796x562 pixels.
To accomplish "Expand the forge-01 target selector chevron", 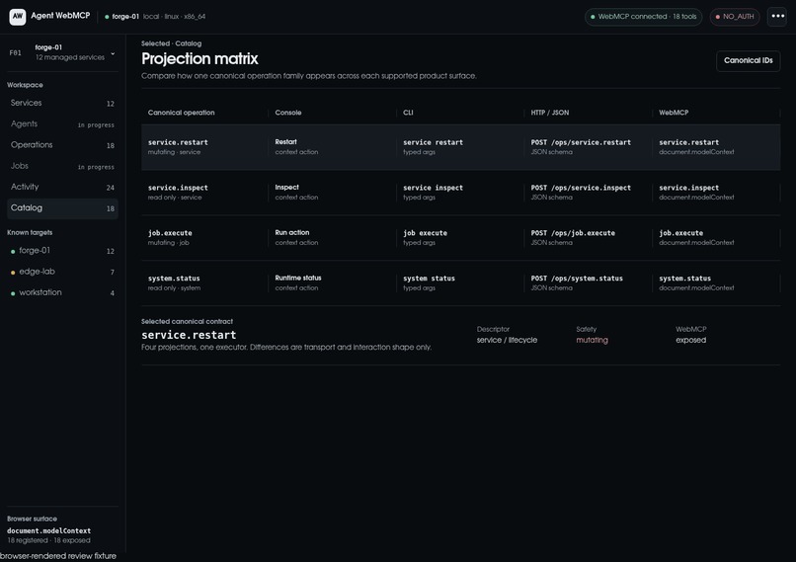I will pos(113,52).
